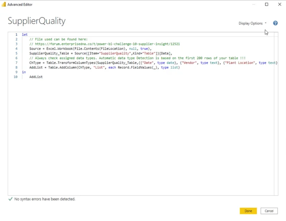The width and height of the screenshot is (286, 221).
Task: Click the Power BI icon in title bar
Action: (4, 4)
